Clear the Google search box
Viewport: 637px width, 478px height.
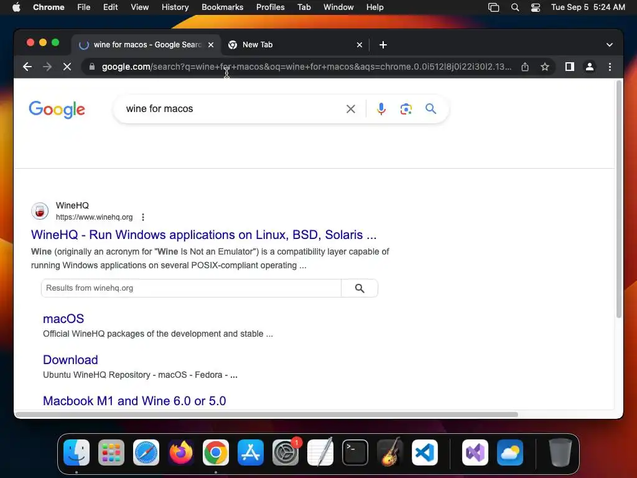[x=351, y=109]
